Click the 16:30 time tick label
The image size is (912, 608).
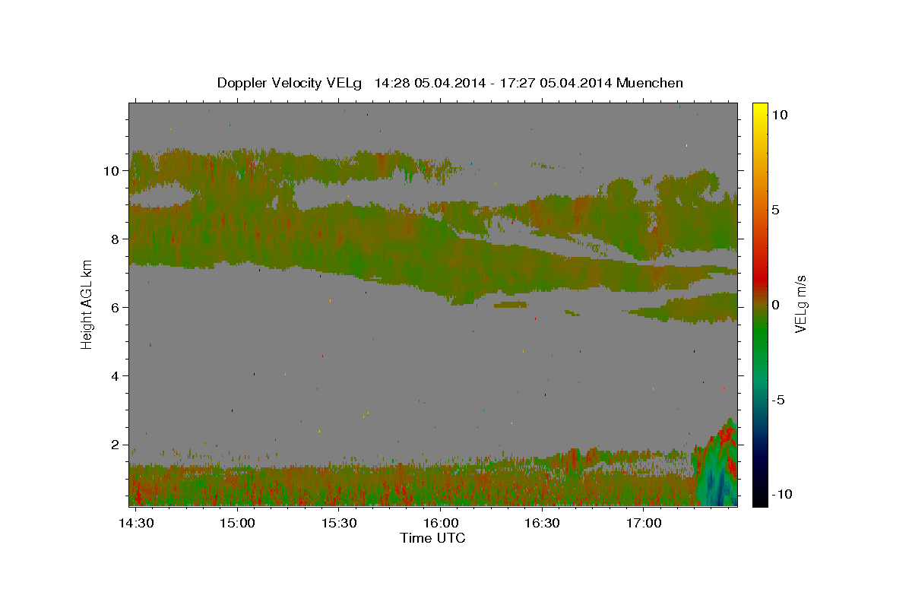click(x=542, y=524)
